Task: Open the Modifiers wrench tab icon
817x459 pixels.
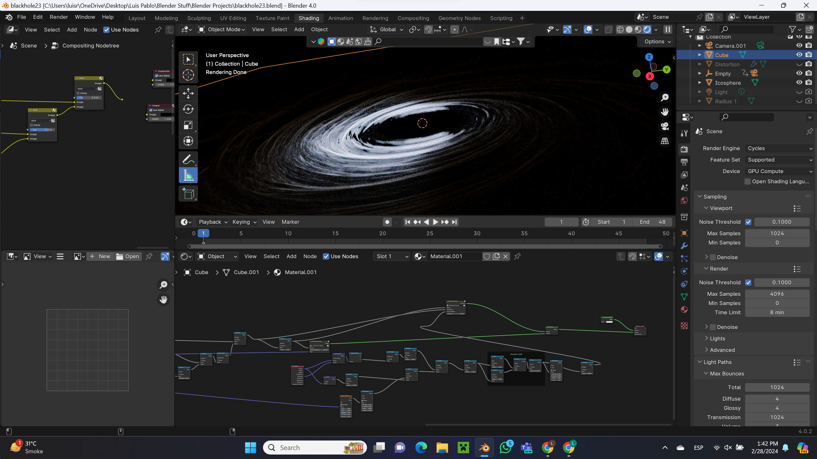Action: pos(684,246)
